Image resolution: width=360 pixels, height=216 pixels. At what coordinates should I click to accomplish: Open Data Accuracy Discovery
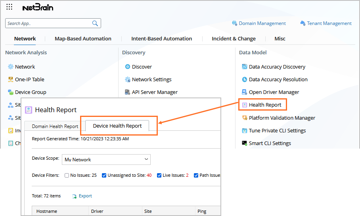(277, 67)
